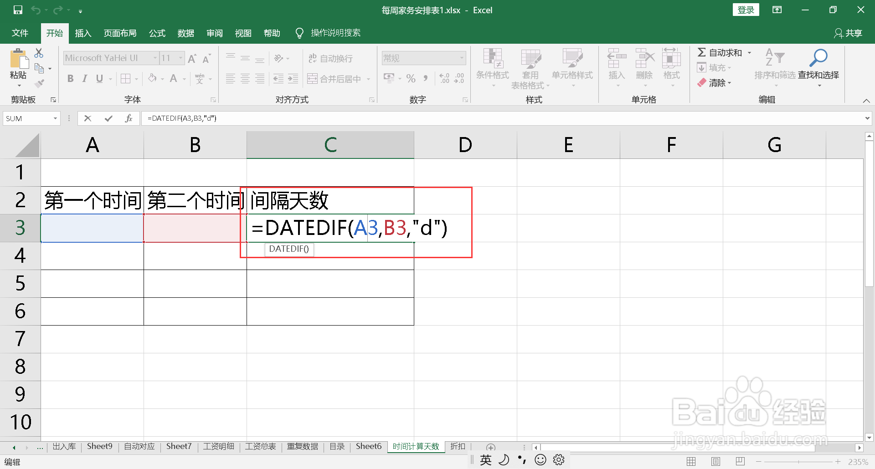Click the Clear 清除 eraser icon
The width and height of the screenshot is (875, 469).
pos(702,83)
